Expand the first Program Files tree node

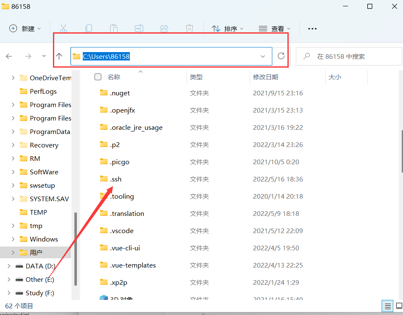click(x=13, y=105)
